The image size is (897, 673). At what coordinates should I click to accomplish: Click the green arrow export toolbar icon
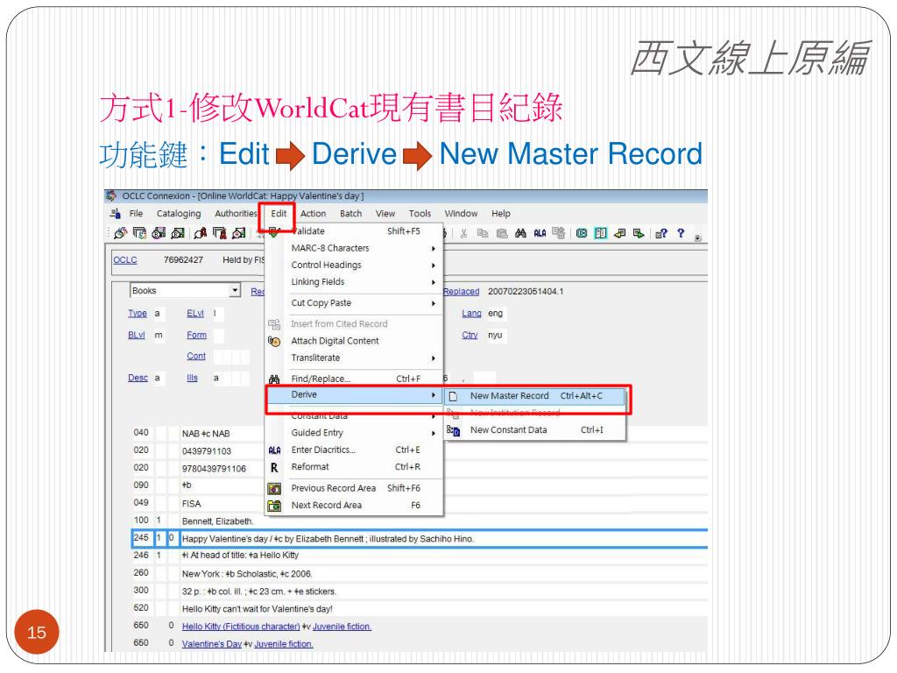639,233
